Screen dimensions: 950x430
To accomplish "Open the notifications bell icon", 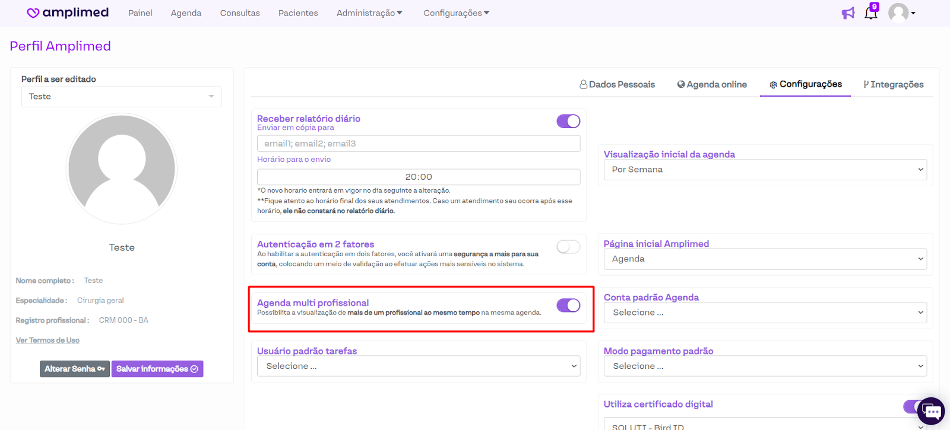I will 870,13.
